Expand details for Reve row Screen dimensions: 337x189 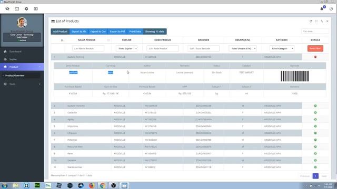point(315,154)
